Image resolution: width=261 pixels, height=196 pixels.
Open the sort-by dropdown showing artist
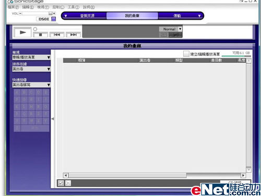31,69
